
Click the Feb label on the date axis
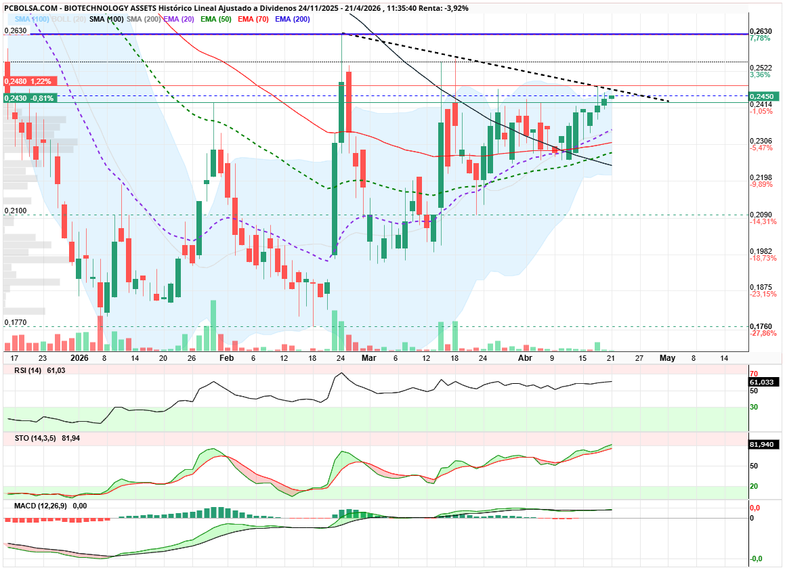point(227,357)
